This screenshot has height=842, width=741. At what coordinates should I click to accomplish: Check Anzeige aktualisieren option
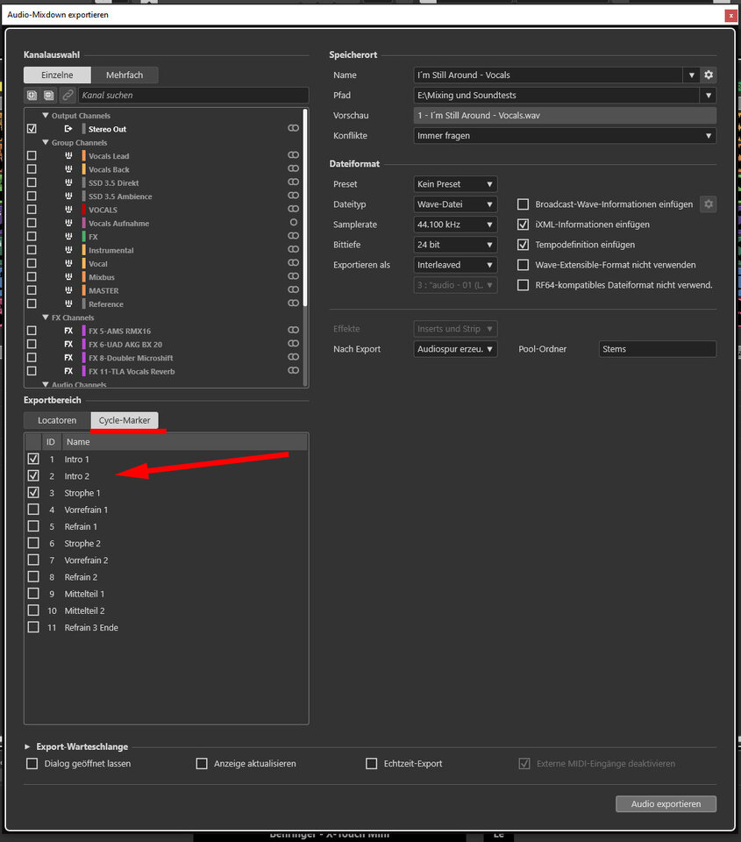202,764
